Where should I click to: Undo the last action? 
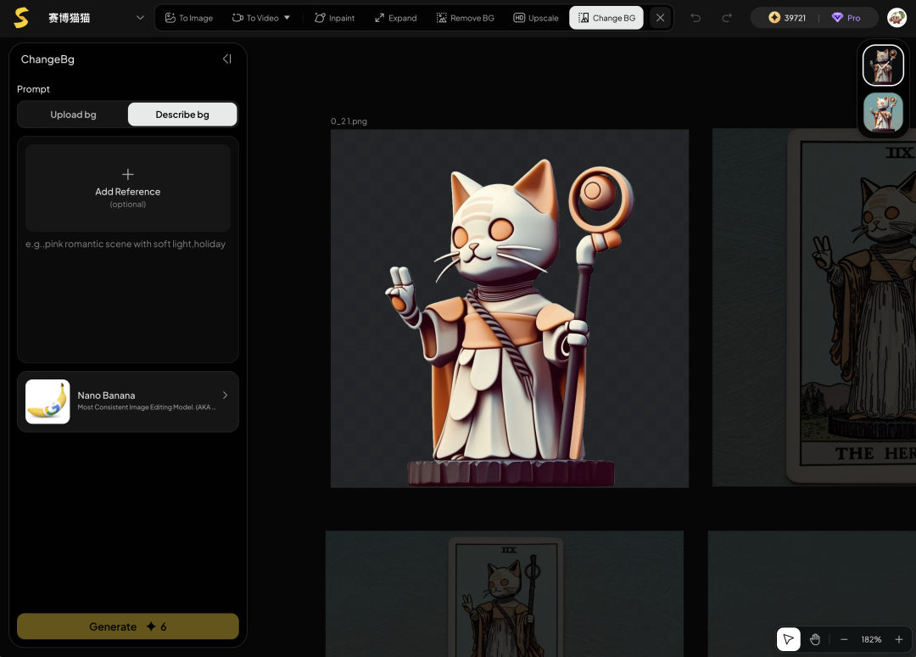coord(695,18)
